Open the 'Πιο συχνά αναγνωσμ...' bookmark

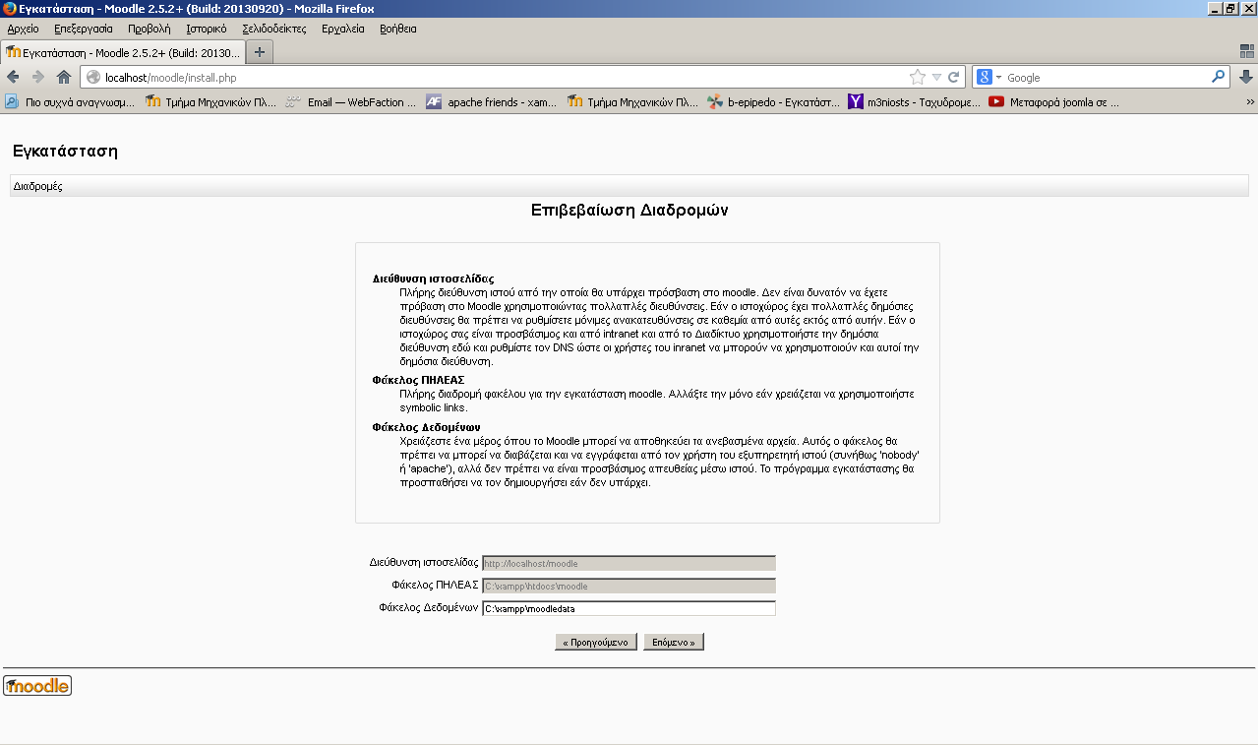point(70,101)
